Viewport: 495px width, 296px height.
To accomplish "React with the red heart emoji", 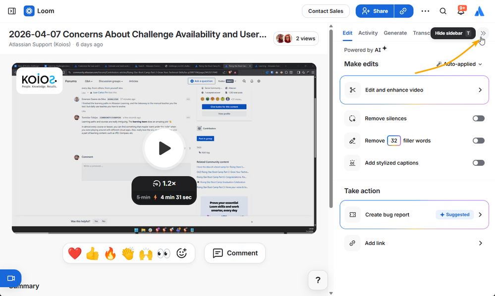I will [75, 253].
